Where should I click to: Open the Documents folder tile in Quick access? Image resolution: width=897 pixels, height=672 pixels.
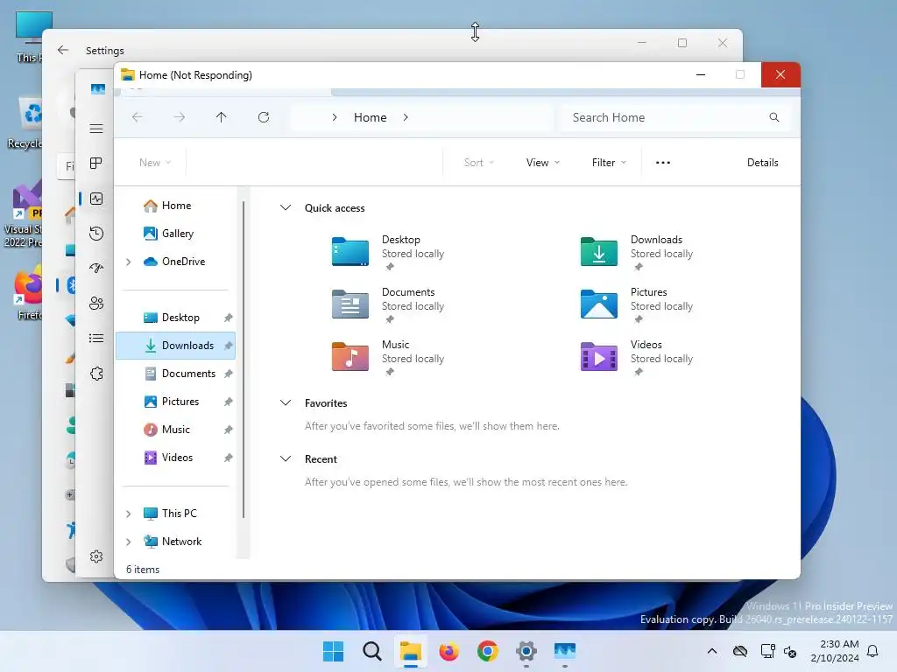tap(389, 304)
